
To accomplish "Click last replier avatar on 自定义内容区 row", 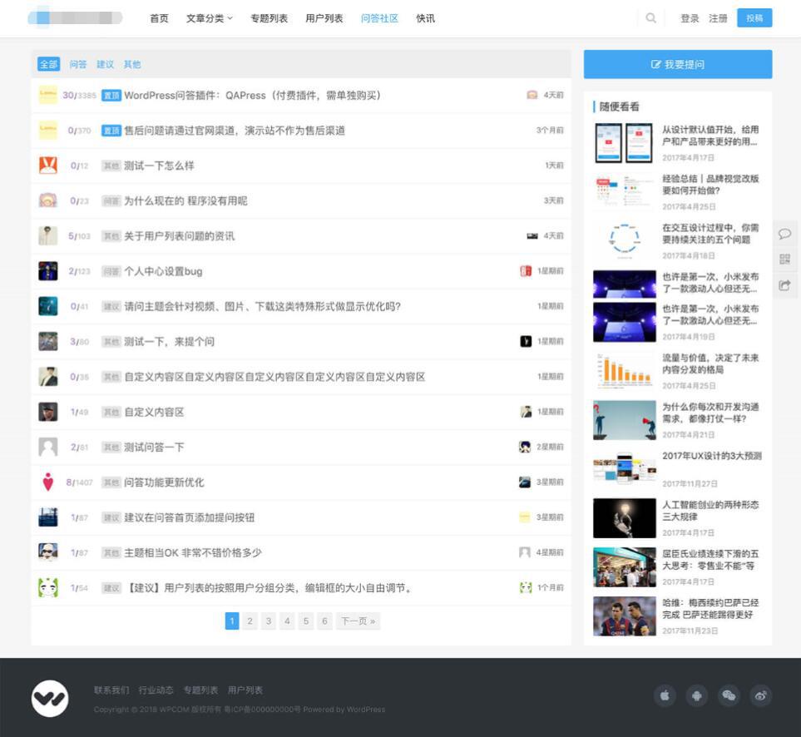I will click(x=526, y=412).
